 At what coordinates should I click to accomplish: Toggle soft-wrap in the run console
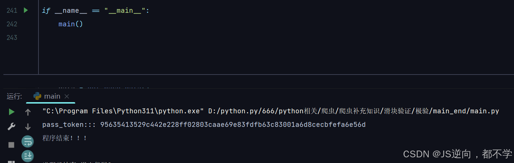28,141
